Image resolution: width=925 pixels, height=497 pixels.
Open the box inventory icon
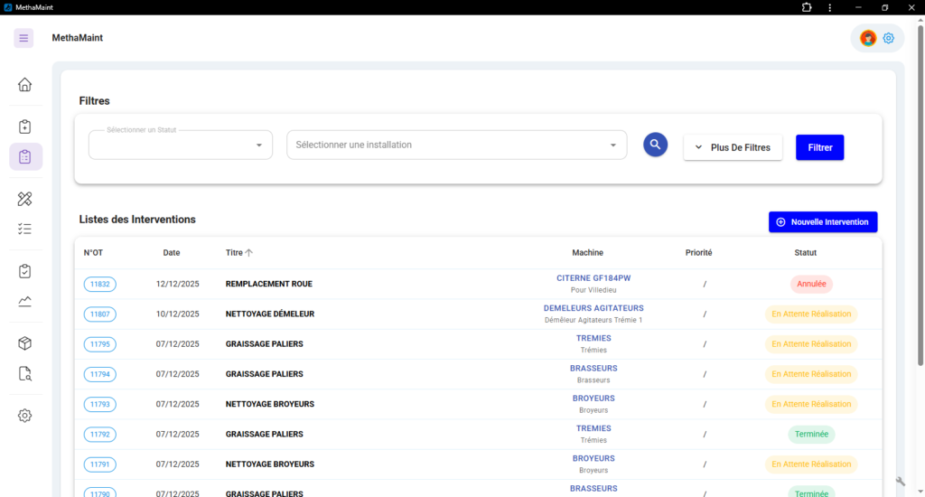click(x=25, y=343)
